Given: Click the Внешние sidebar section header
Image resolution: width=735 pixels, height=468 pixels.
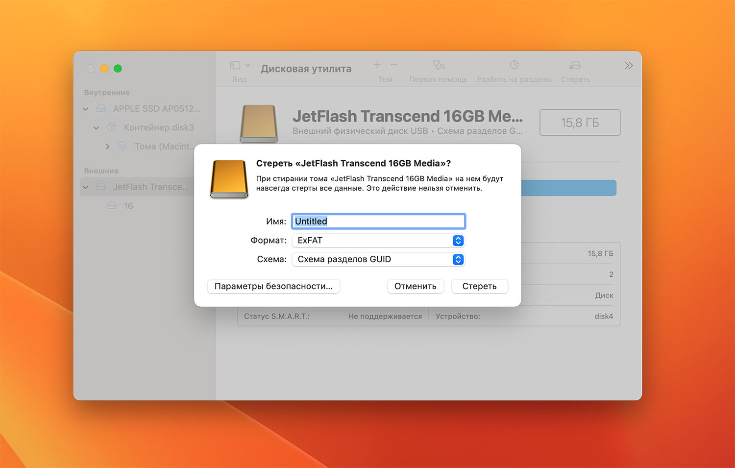Looking at the screenshot, I should (101, 171).
